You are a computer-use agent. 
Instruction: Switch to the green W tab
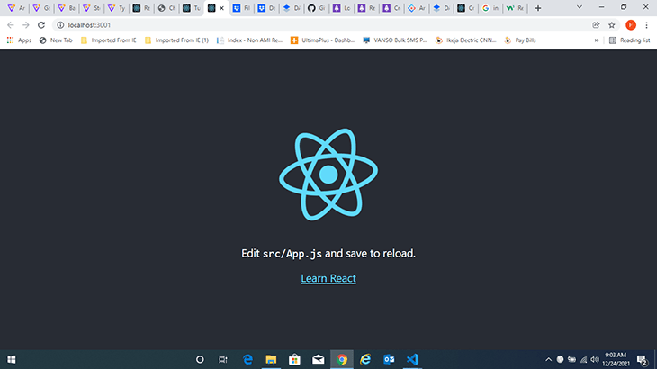[x=516, y=8]
